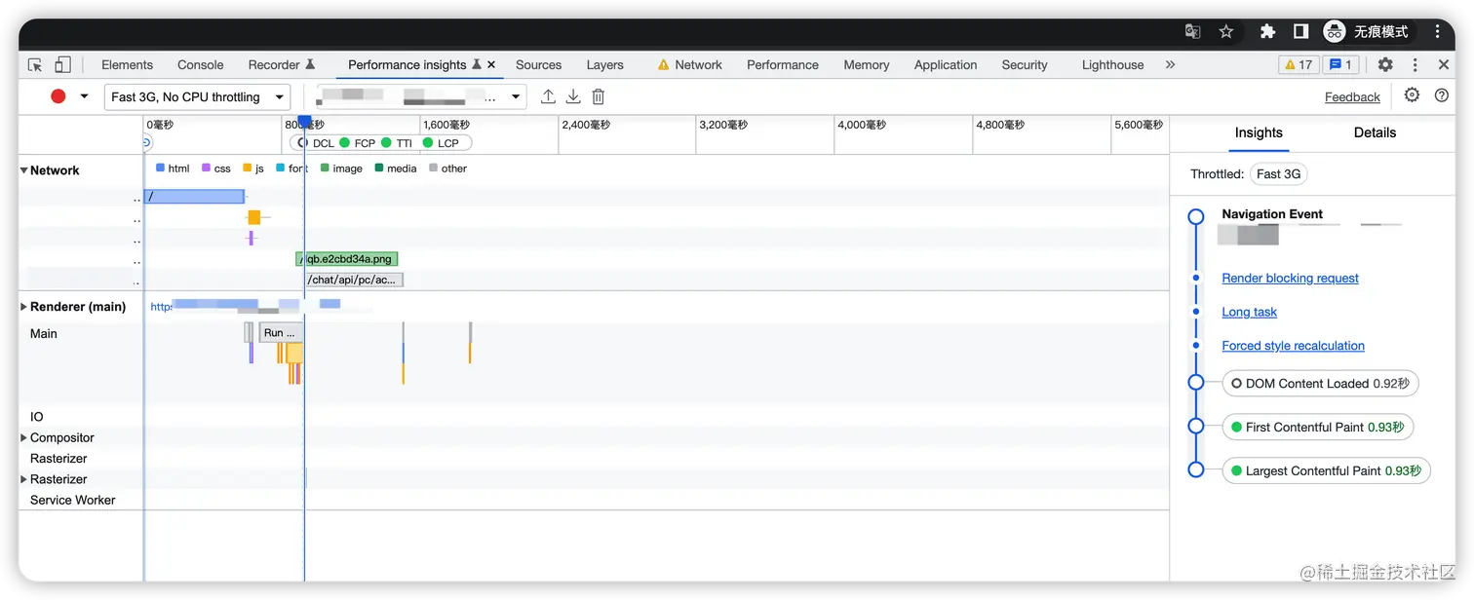1474x600 pixels.
Task: Open the Forced style recalculation insight
Action: pyautogui.click(x=1293, y=346)
